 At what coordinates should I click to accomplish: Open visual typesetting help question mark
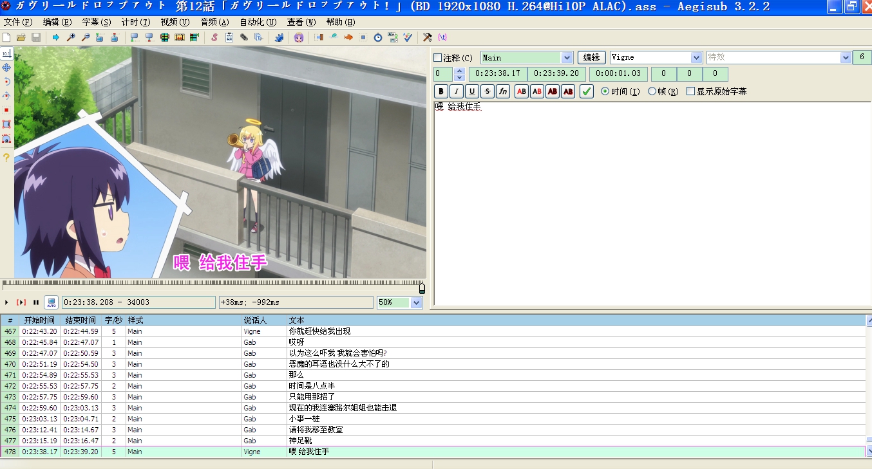[6, 158]
